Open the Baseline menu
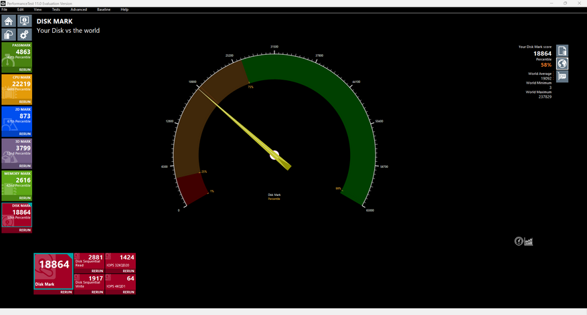The width and height of the screenshot is (587, 315). (104, 10)
